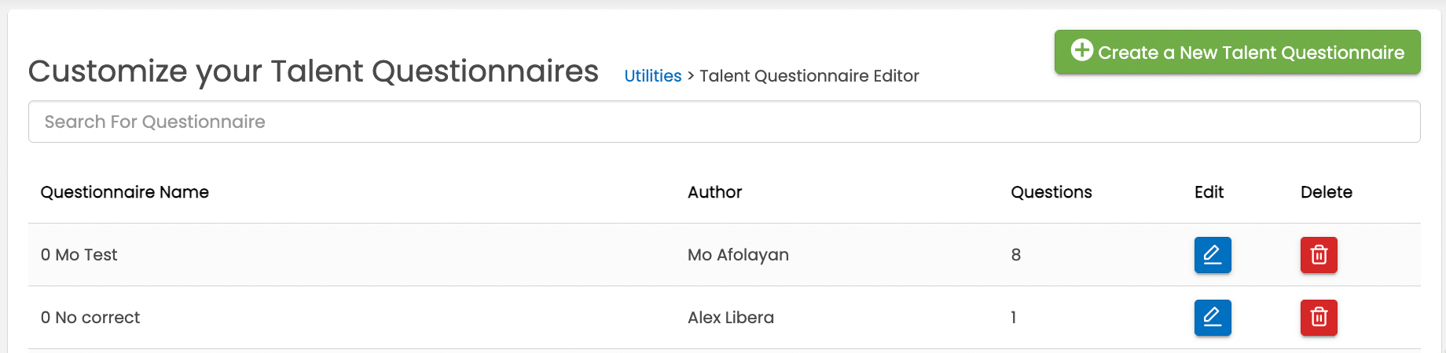Click the Edit column header
The height and width of the screenshot is (353, 1446).
[1209, 192]
